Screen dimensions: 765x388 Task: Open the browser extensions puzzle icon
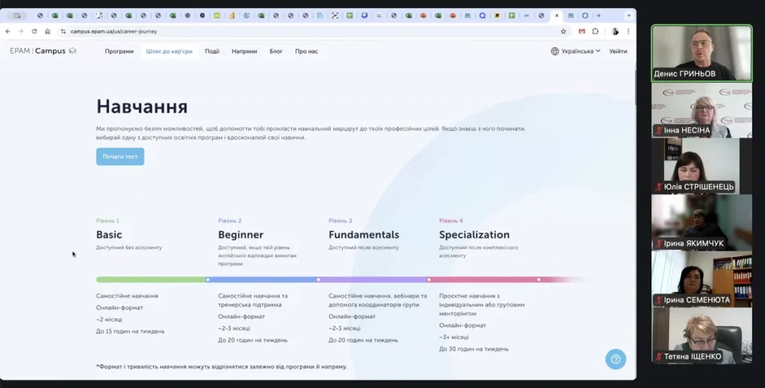[595, 31]
